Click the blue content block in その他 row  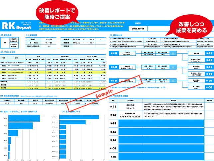161,157
